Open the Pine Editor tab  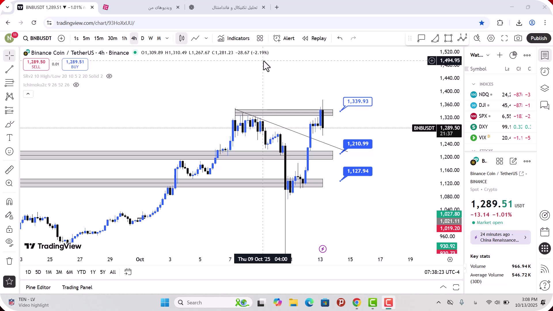[38, 287]
